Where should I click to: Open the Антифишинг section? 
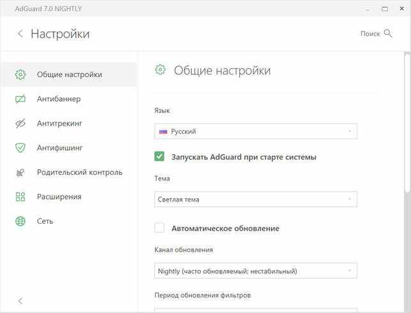click(x=69, y=148)
